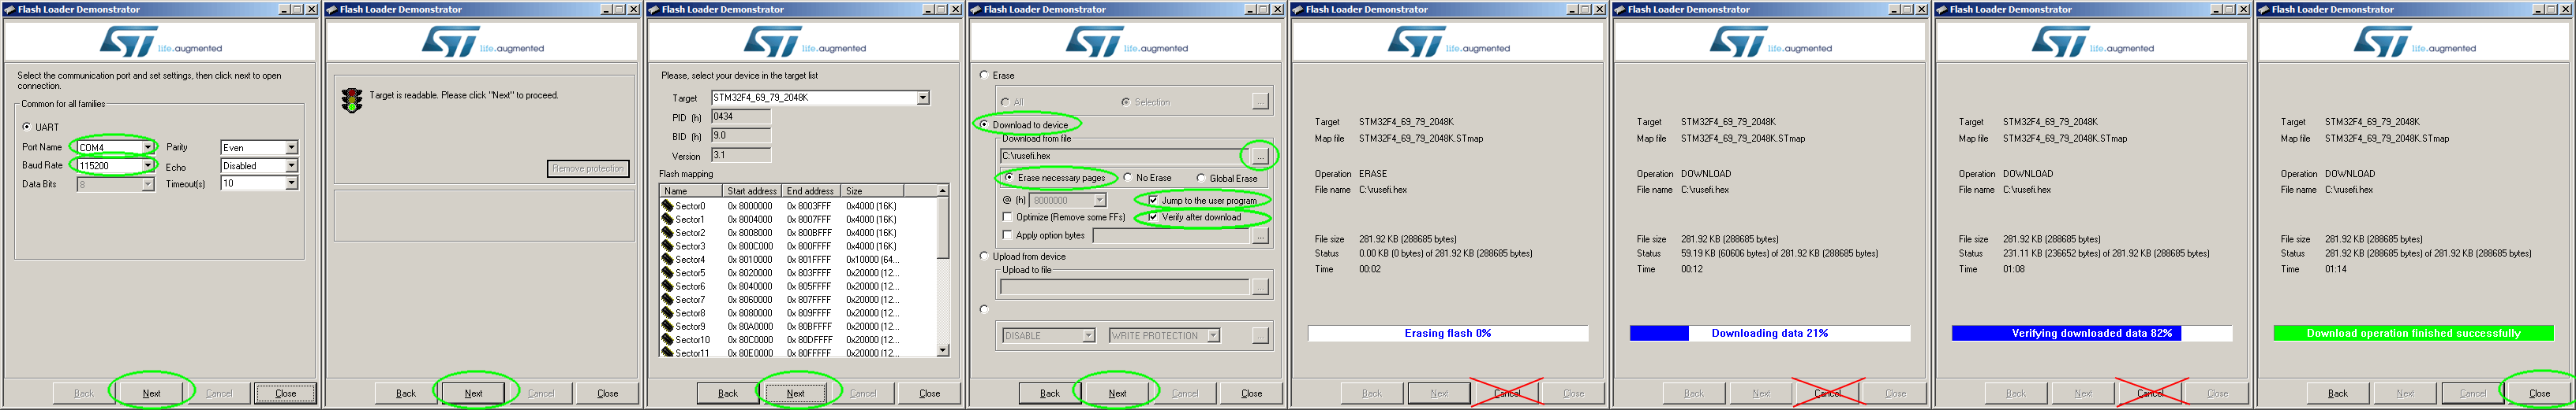Click the PID (h) field showing 0434
Image resolution: width=2576 pixels, height=410 pixels.
point(740,116)
